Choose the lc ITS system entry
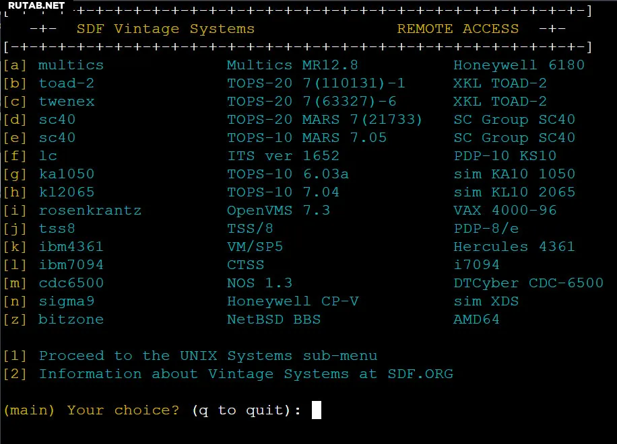The width and height of the screenshot is (617, 444). pos(48,156)
